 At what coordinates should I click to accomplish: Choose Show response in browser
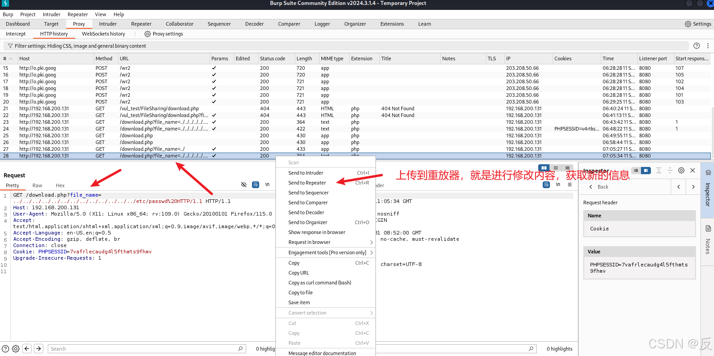325,232
